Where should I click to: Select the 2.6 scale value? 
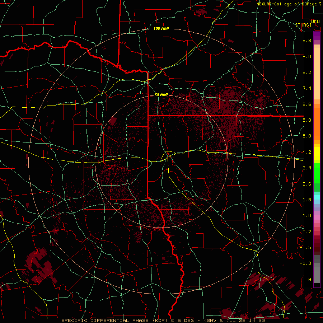[x=307, y=184]
